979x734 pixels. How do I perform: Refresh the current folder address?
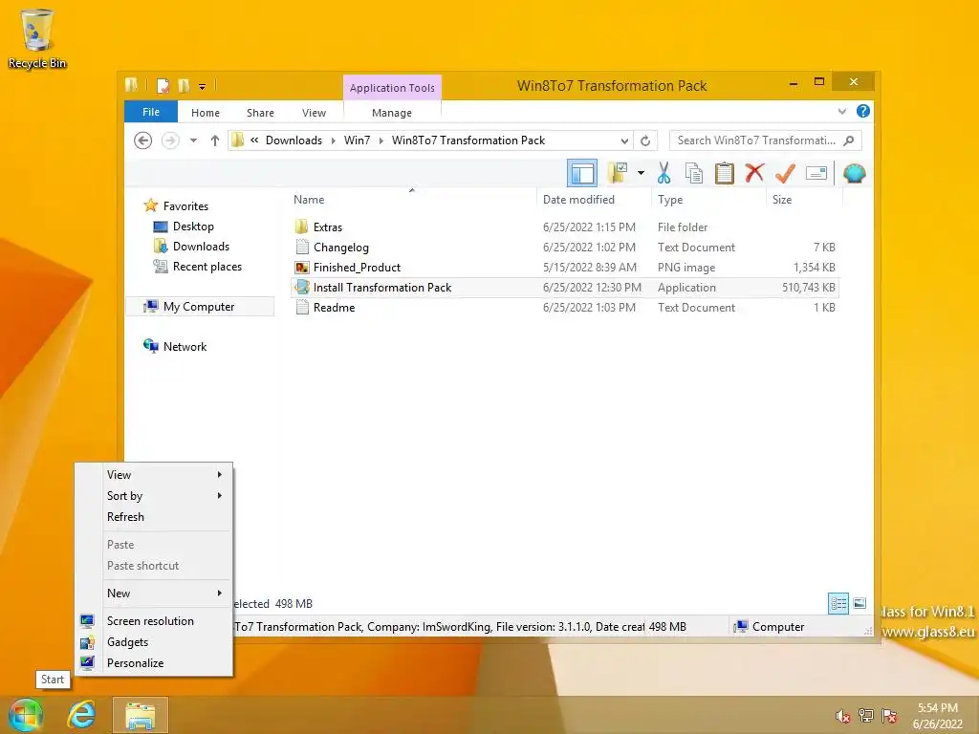[645, 141]
